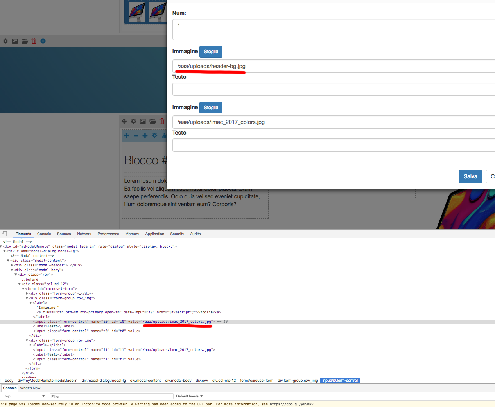Open the folder icon in the block toolbar
This screenshot has height=419, width=495.
click(24, 41)
